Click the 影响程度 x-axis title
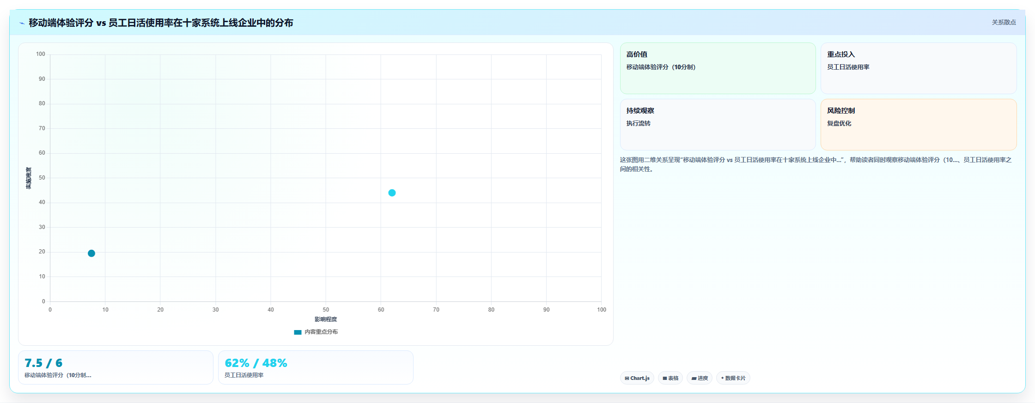The image size is (1035, 403). (326, 319)
